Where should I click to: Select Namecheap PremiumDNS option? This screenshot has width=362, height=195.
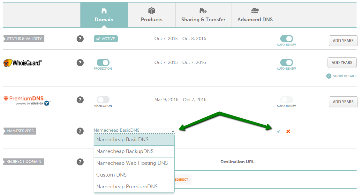pos(134,186)
